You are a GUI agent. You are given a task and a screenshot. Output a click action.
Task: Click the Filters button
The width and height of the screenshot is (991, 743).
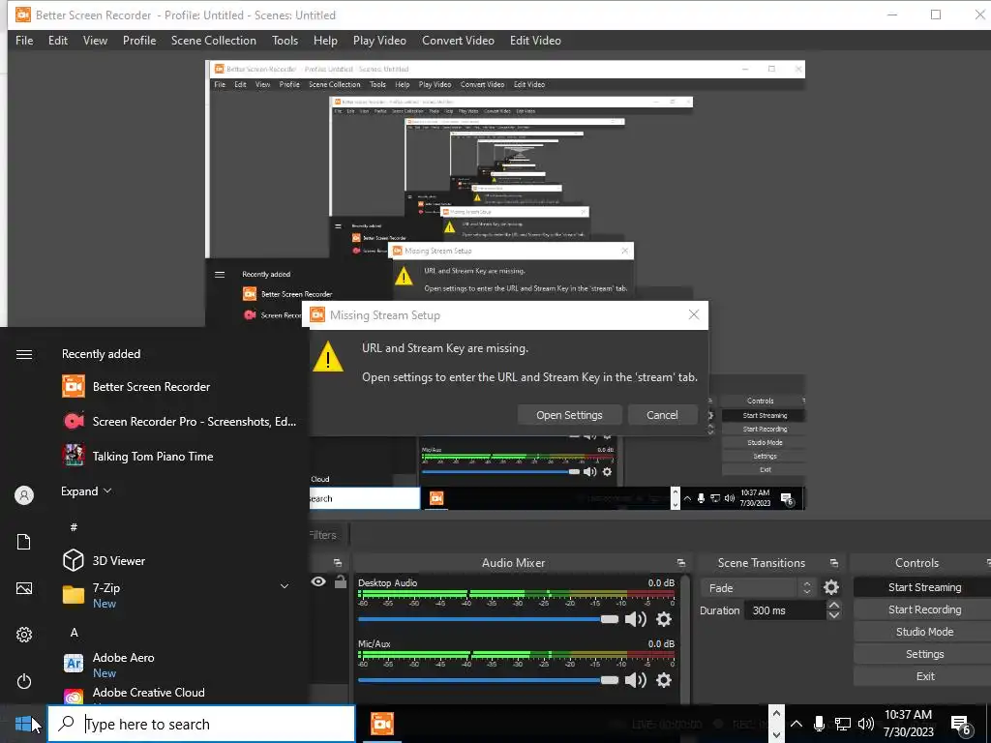323,535
